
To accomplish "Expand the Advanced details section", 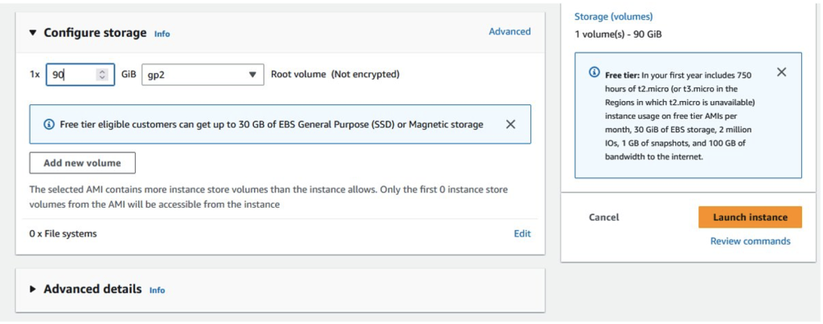I will click(33, 289).
